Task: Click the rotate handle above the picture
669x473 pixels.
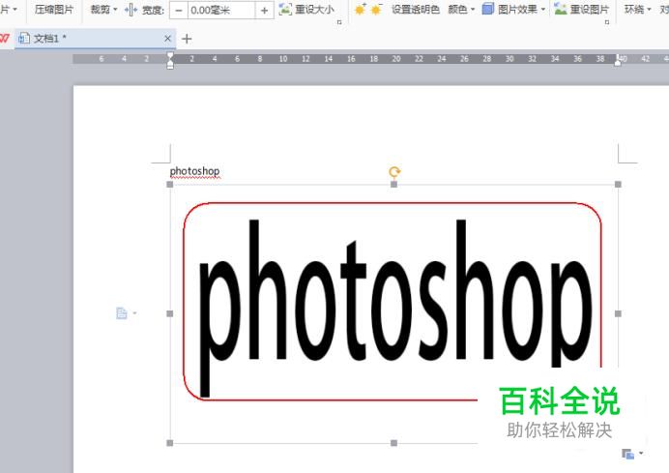Action: coord(394,171)
